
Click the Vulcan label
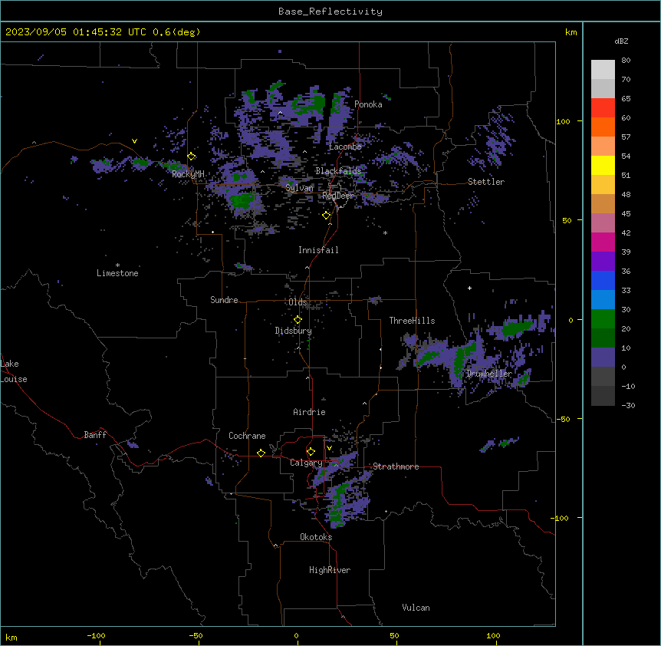416,608
